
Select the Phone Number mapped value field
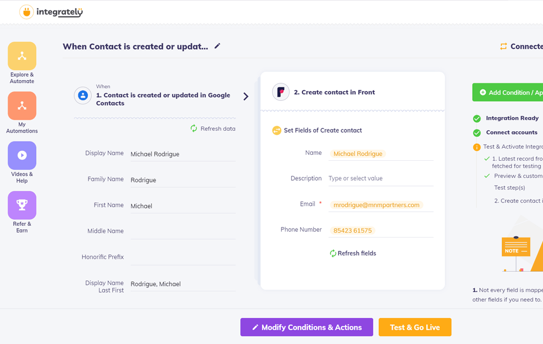tap(352, 230)
